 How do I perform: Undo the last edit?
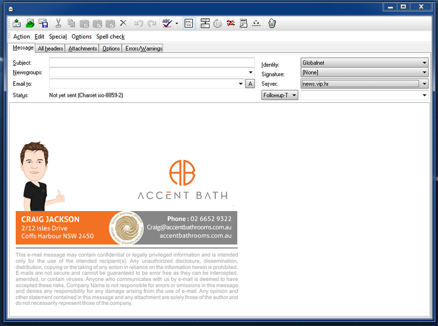[x=139, y=24]
